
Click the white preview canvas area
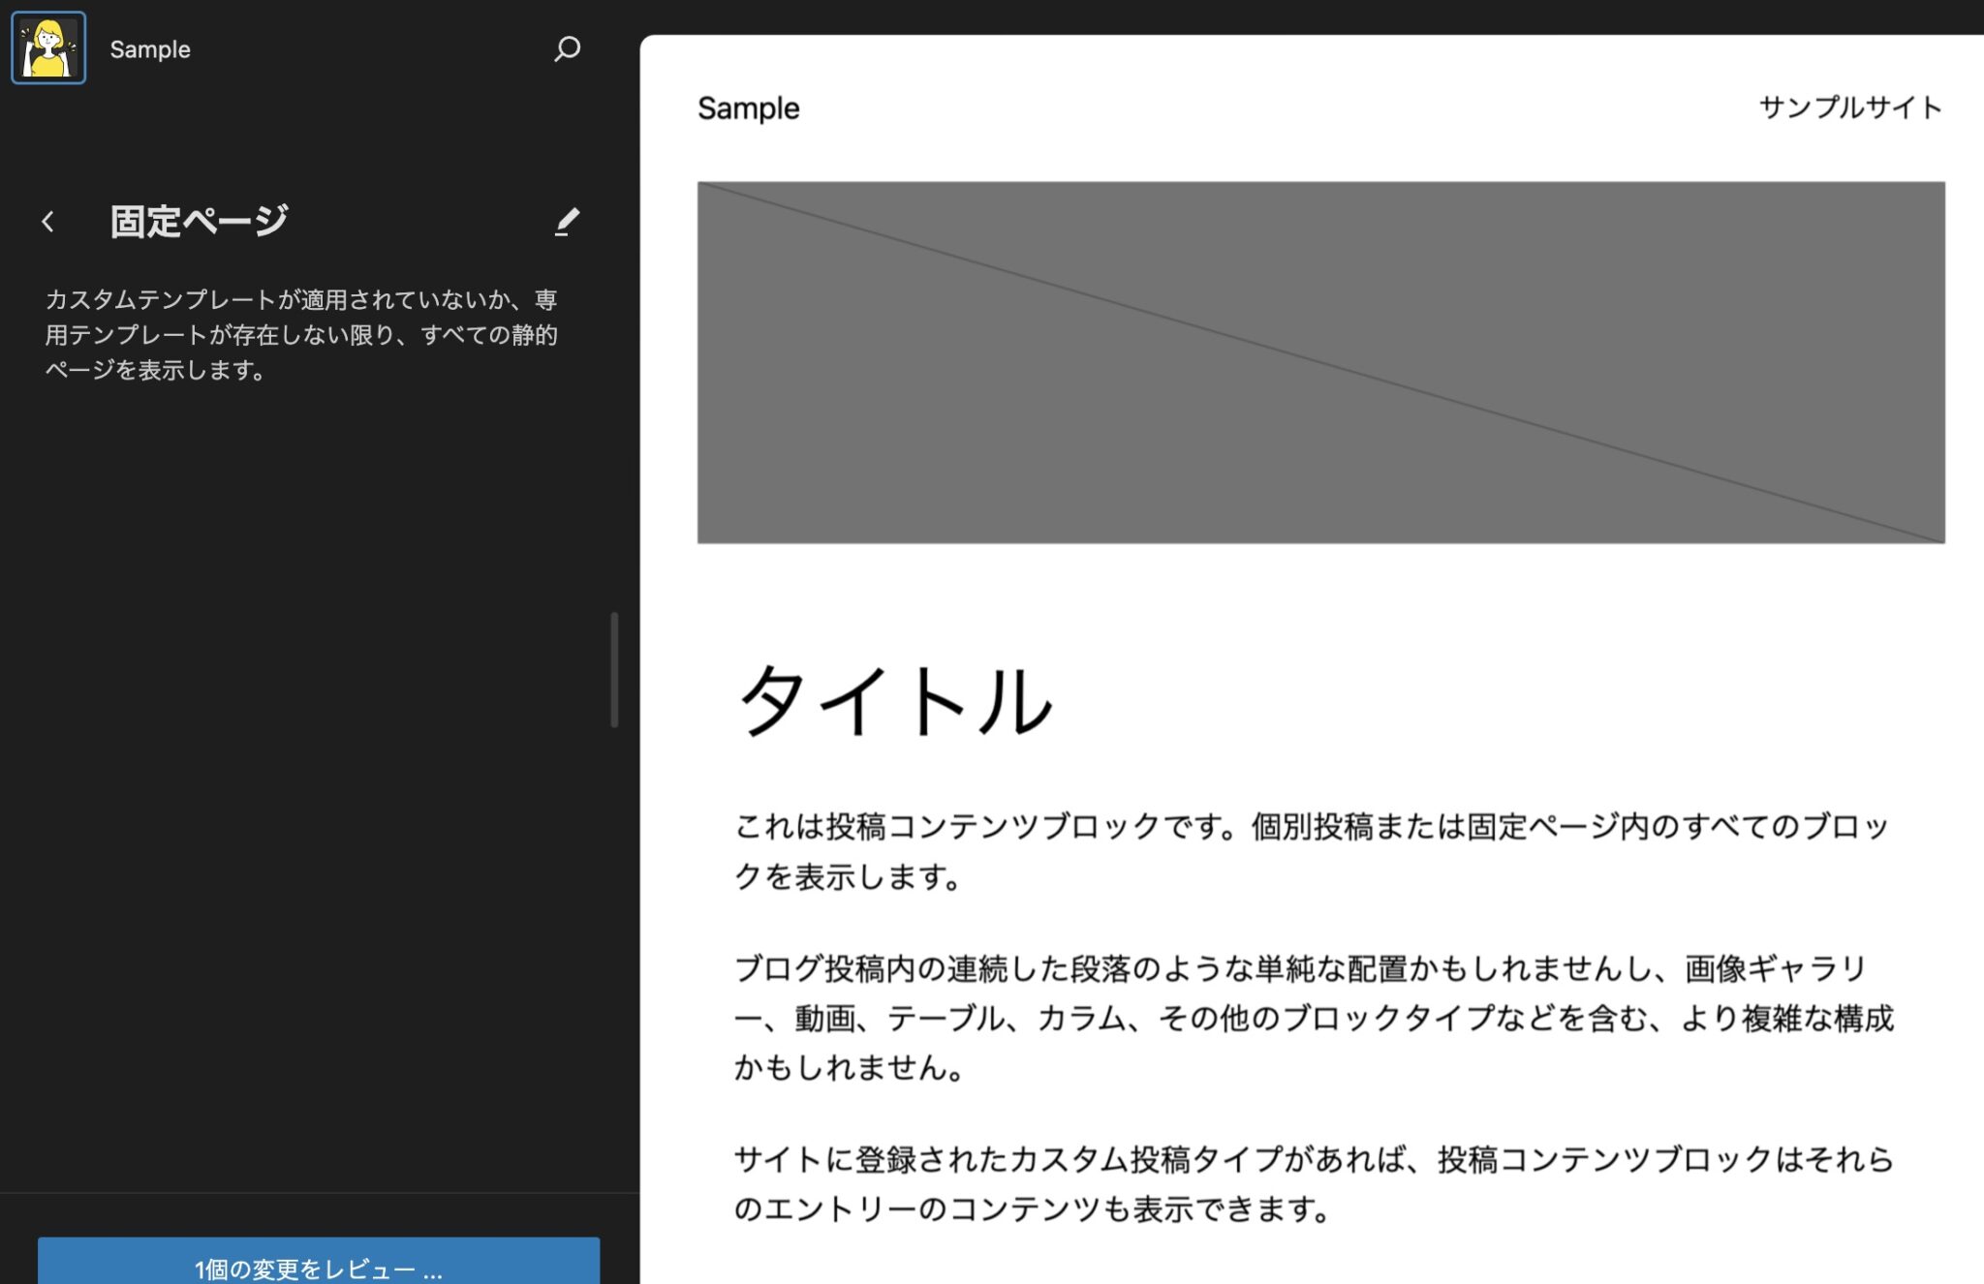click(1308, 600)
